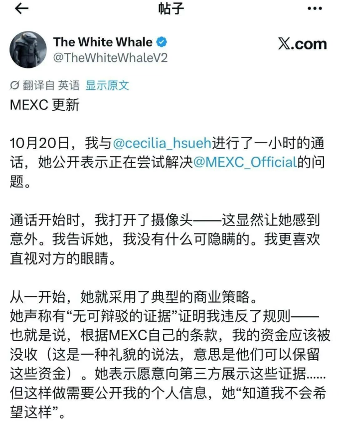Open the three-dot more options menu
Viewport: 339px width, 433px height.
315,8
